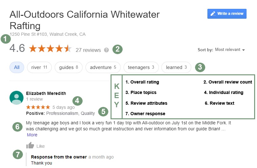Filter reviews by the guides topic
The height and width of the screenshot is (168, 257).
68,67
